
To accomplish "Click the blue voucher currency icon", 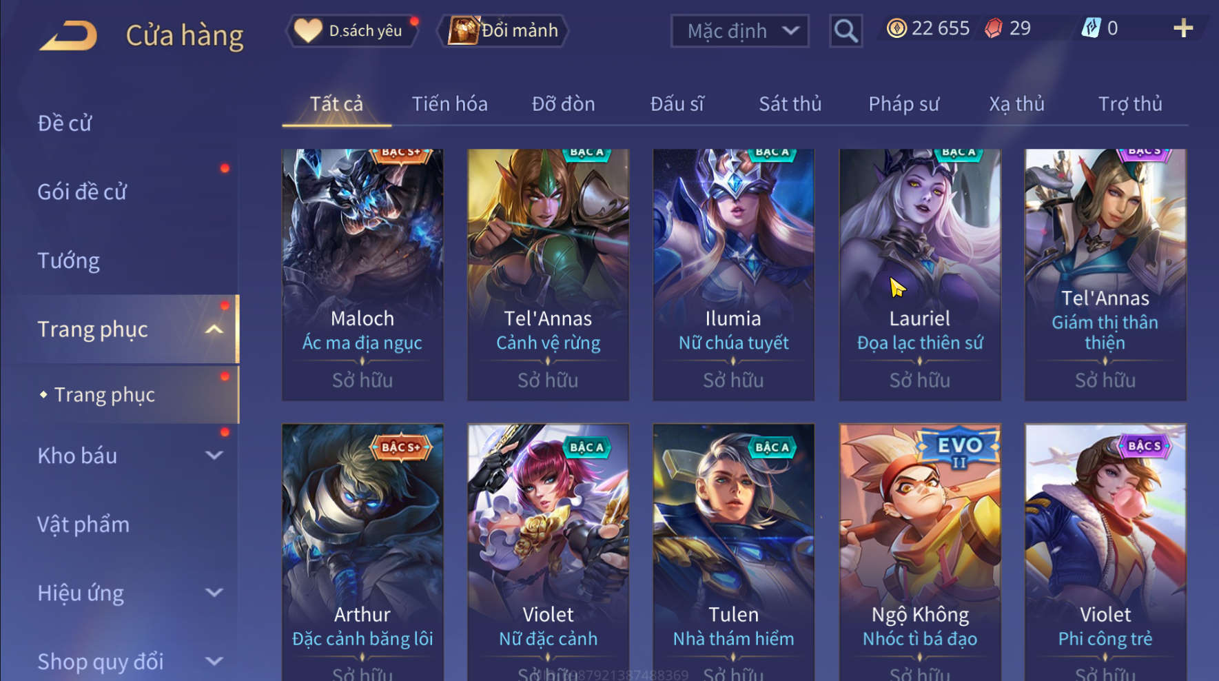I will pyautogui.click(x=1091, y=28).
